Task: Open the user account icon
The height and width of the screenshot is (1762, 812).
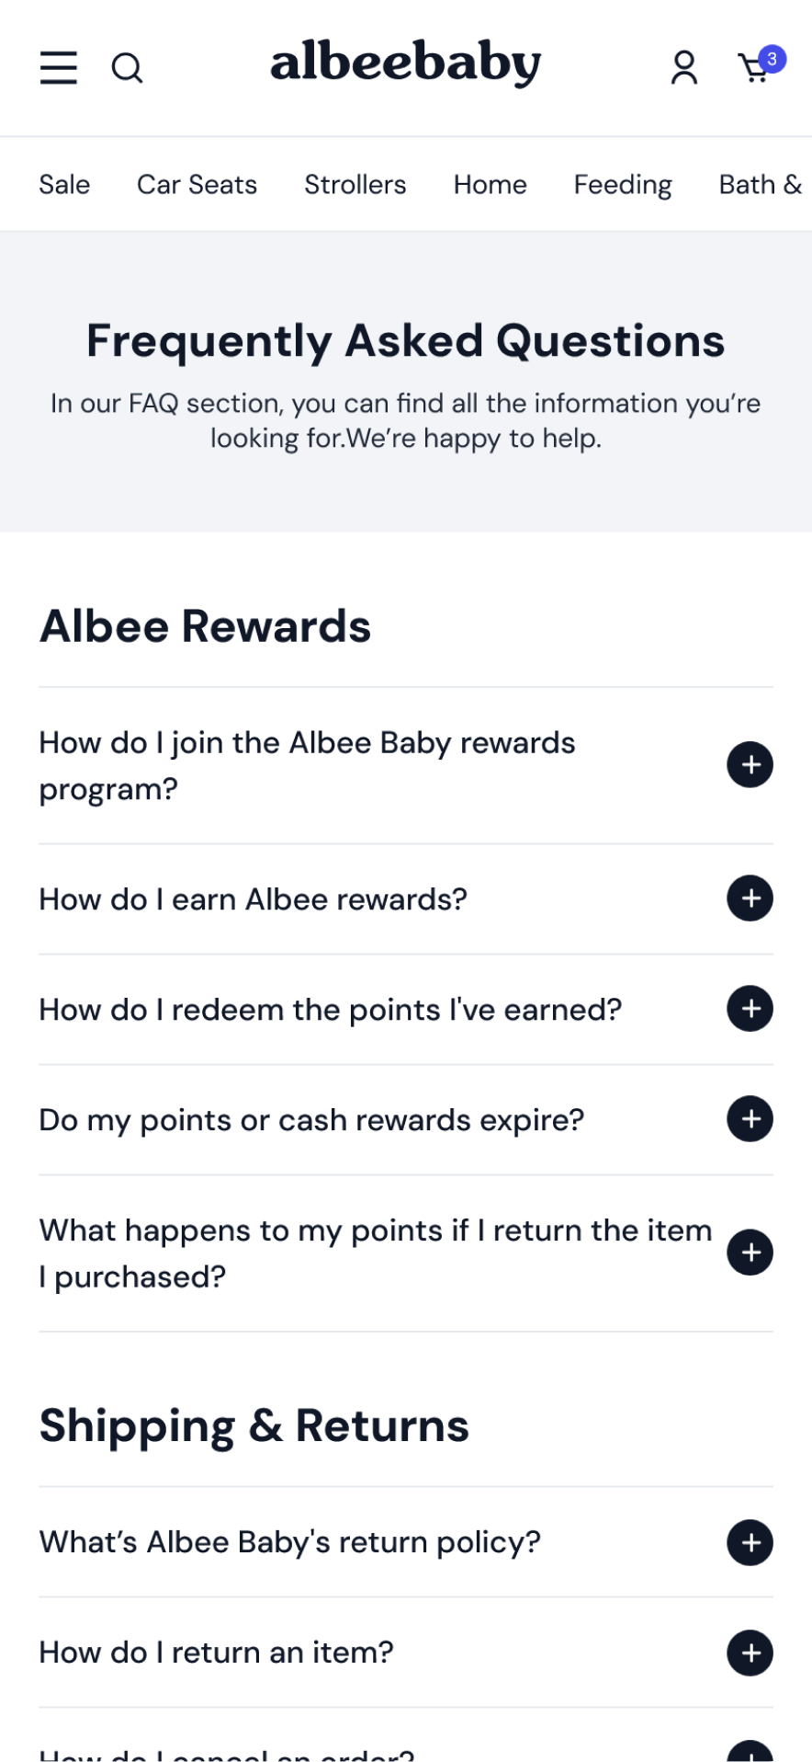Action: click(x=683, y=67)
